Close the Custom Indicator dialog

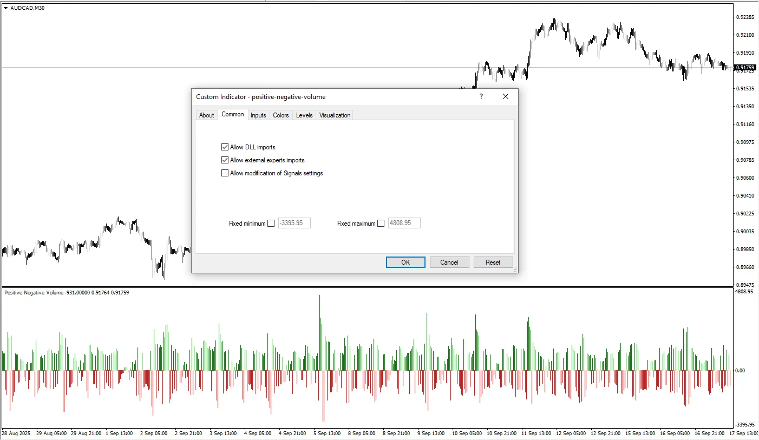point(506,96)
